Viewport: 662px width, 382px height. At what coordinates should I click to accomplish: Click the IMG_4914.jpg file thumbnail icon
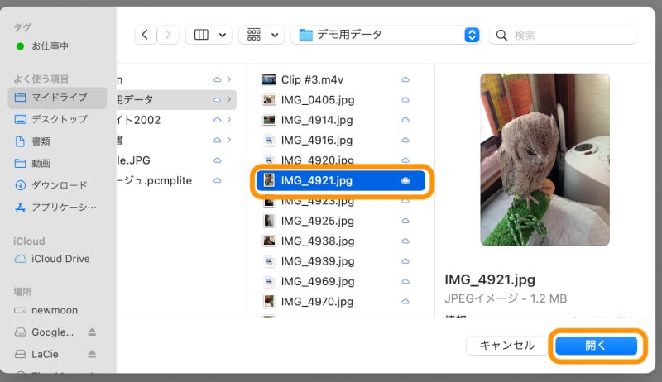(269, 120)
